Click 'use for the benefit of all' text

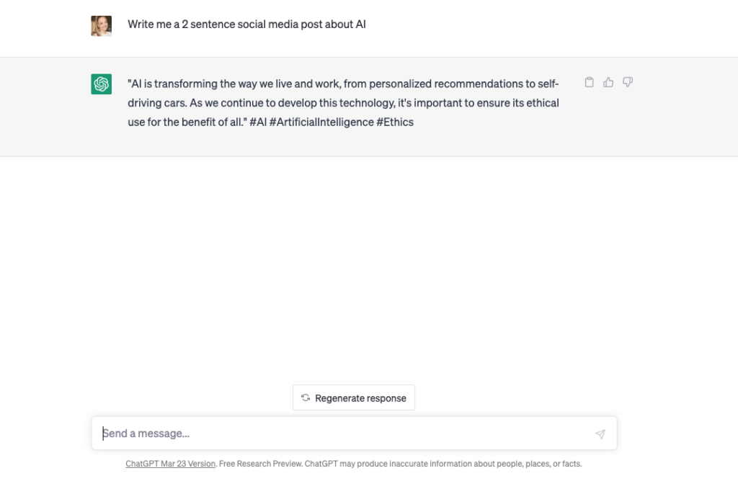pyautogui.click(x=185, y=122)
